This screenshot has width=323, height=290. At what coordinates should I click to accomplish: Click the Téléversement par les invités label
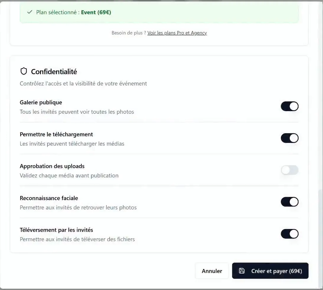pyautogui.click(x=57, y=230)
